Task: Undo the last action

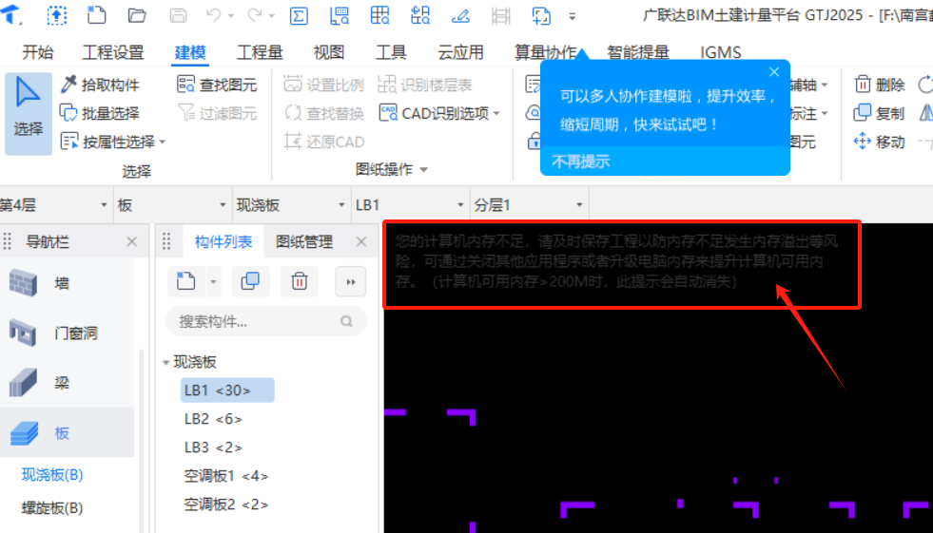Action: tap(214, 15)
